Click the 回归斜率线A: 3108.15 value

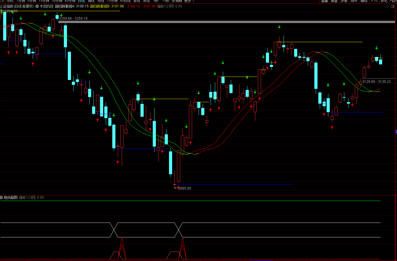point(72,6)
